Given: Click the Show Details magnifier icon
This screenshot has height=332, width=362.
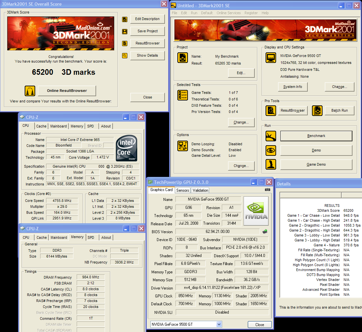Looking at the screenshot, I should (125, 55).
